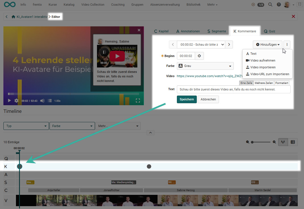The image size is (304, 209).
Task: Mute the video with speaker icon
Action: pyautogui.click(x=42, y=101)
